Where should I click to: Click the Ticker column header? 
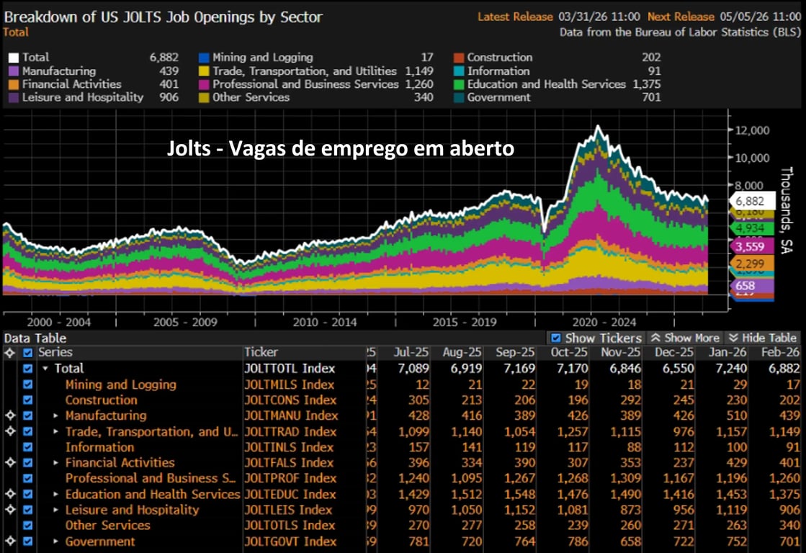(x=261, y=353)
